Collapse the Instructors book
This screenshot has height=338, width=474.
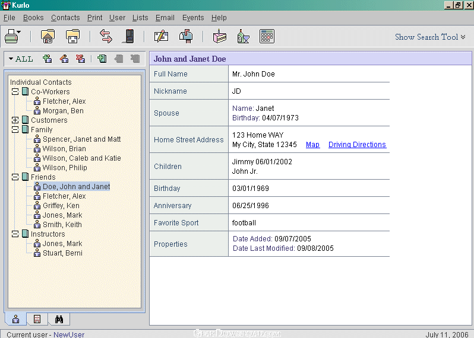(15, 234)
